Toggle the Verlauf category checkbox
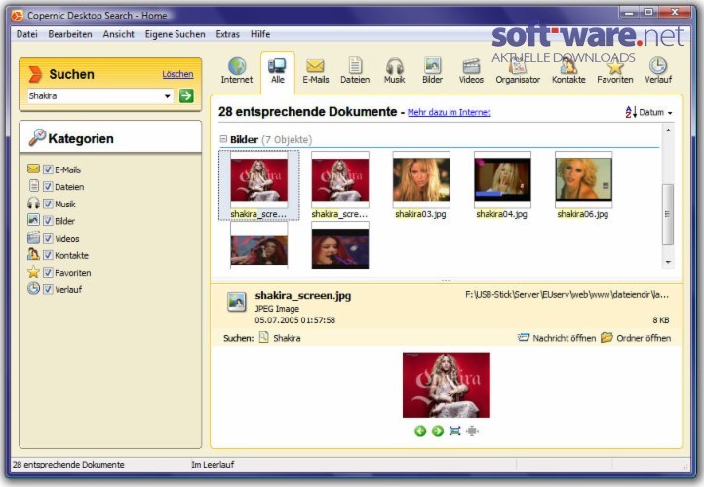This screenshot has height=487, width=704. [48, 289]
